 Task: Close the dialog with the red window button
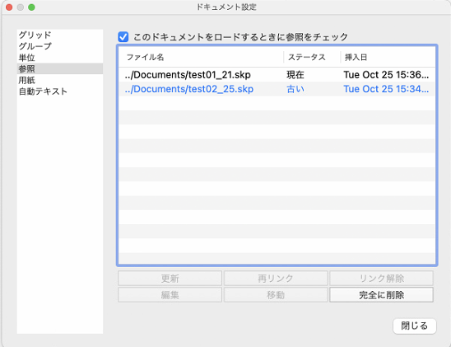coord(9,7)
